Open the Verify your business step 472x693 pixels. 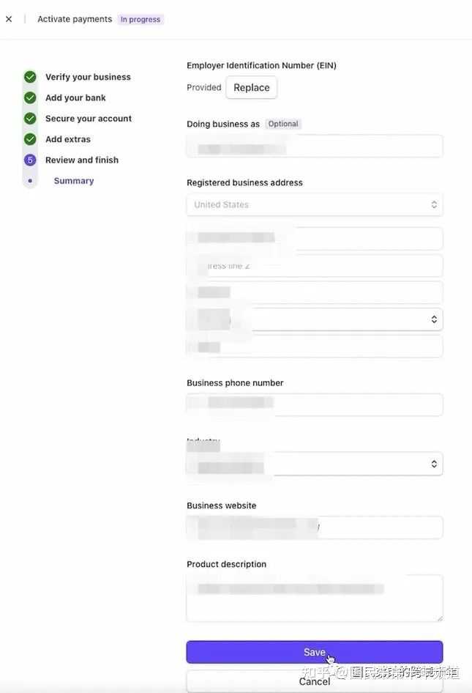click(x=88, y=77)
